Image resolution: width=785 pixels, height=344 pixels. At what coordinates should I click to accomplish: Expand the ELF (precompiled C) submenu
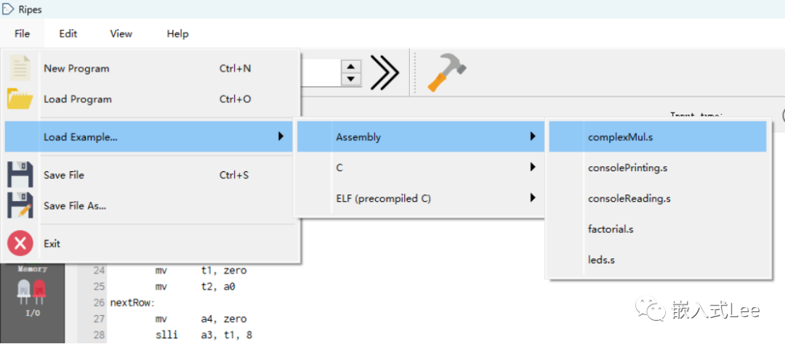(x=420, y=198)
